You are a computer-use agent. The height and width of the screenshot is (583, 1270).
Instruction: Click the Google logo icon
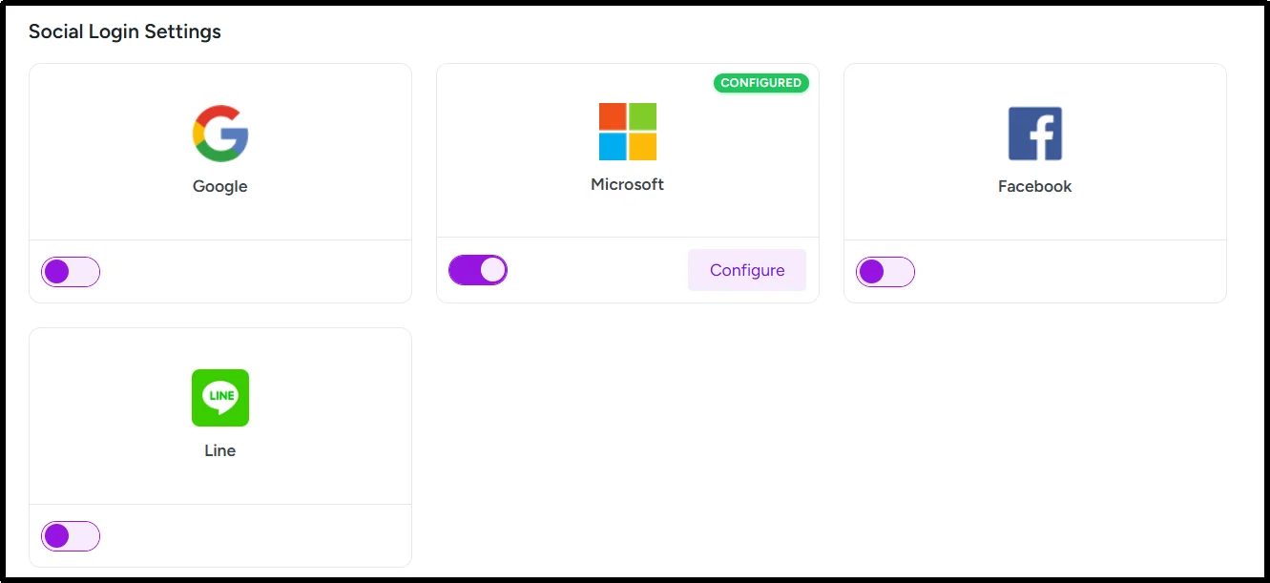220,131
